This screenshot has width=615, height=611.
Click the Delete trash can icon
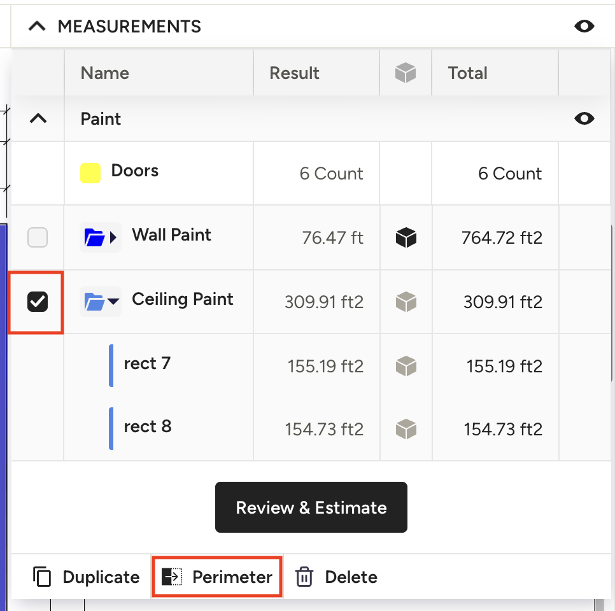(304, 577)
